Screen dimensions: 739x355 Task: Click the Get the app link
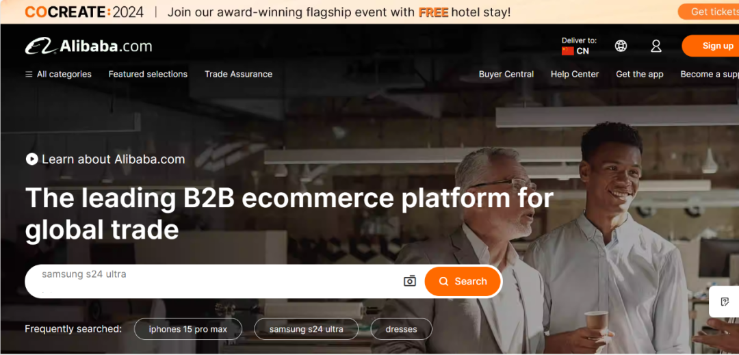click(x=640, y=74)
